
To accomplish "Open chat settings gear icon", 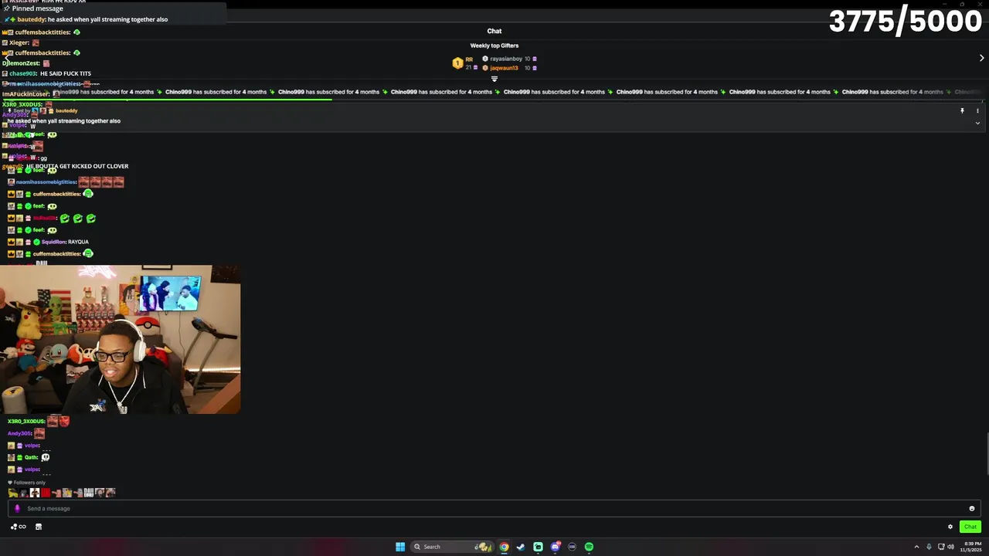I will pos(950,527).
